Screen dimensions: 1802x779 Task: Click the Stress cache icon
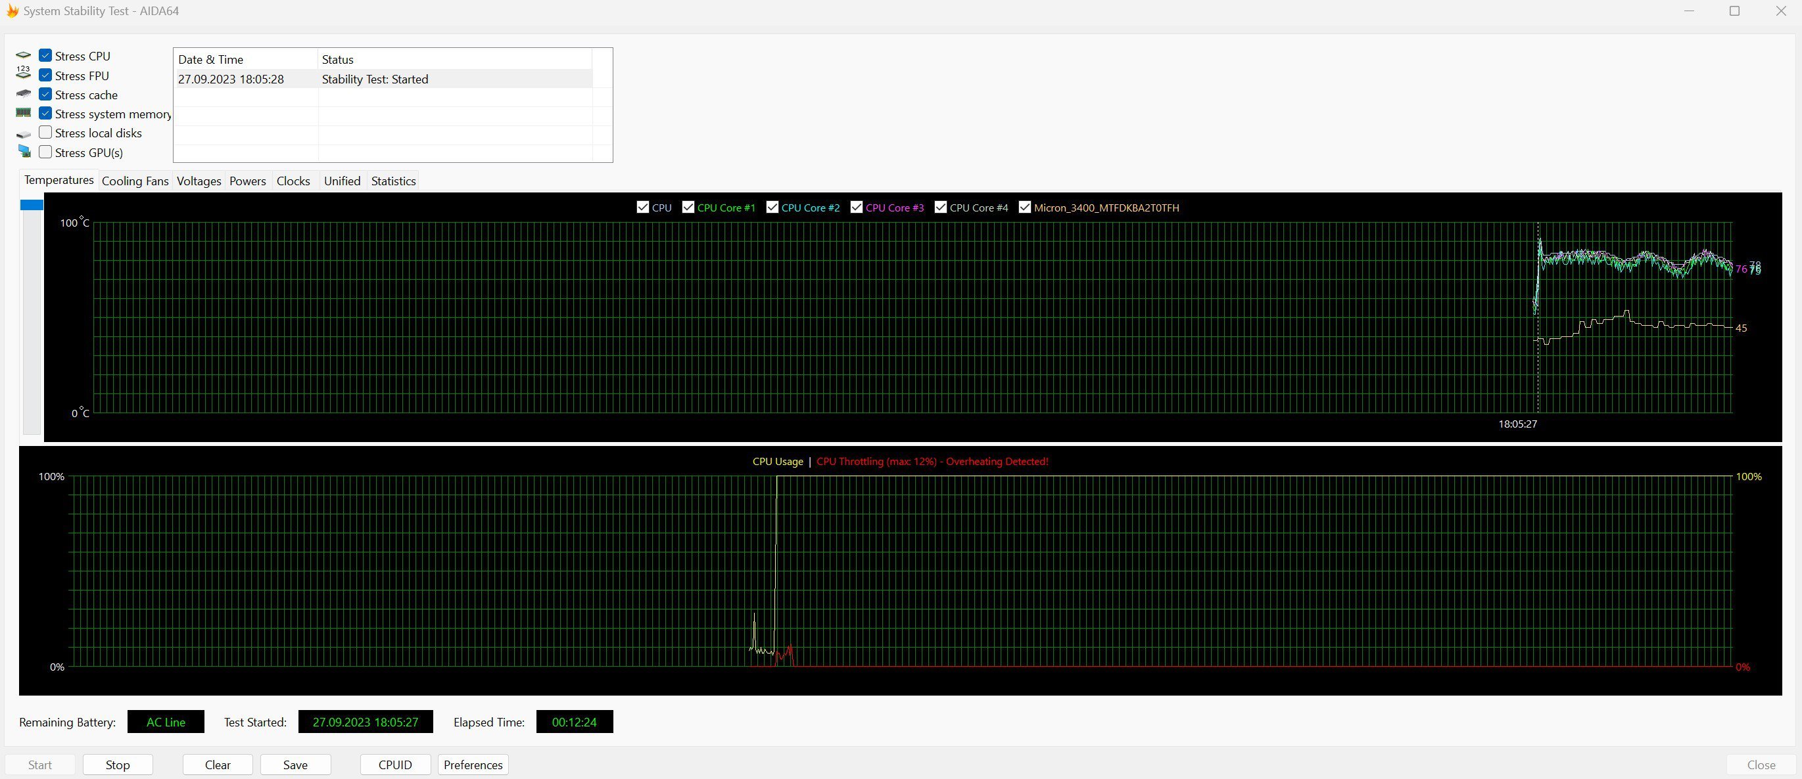pos(23,93)
